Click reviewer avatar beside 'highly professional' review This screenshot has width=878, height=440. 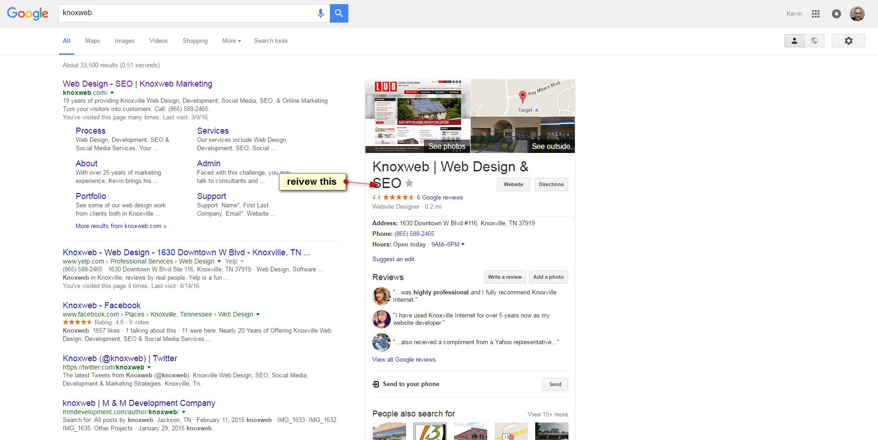coord(382,296)
